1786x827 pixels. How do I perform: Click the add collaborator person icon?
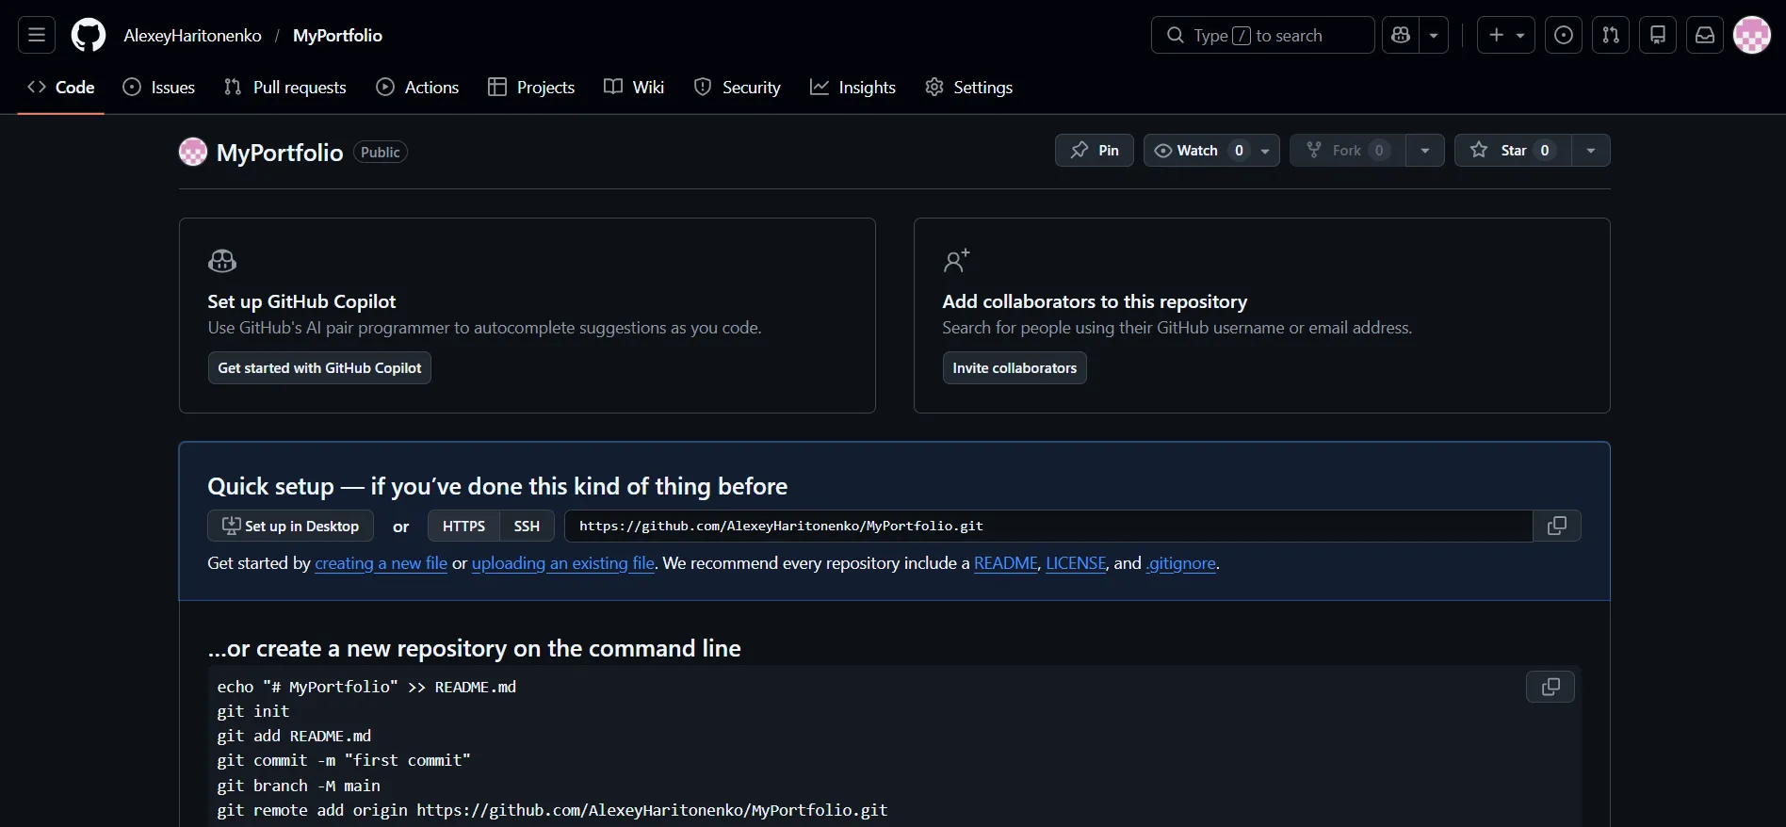956,261
